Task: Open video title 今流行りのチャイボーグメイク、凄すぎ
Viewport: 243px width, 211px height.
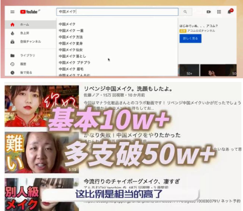Action: (132, 181)
